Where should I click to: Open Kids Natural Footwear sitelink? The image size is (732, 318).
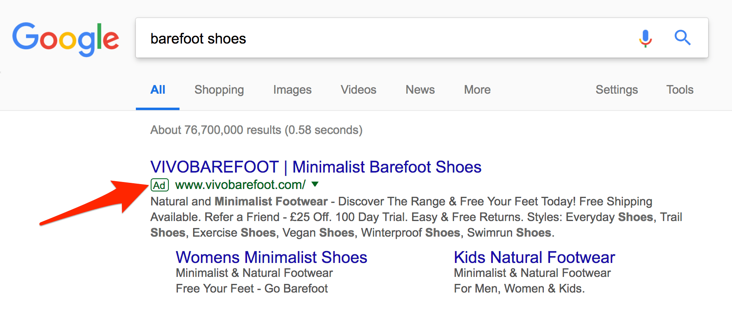[534, 258]
